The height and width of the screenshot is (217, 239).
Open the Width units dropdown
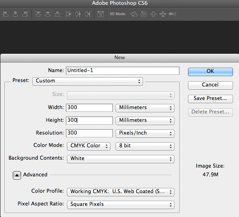click(x=145, y=108)
